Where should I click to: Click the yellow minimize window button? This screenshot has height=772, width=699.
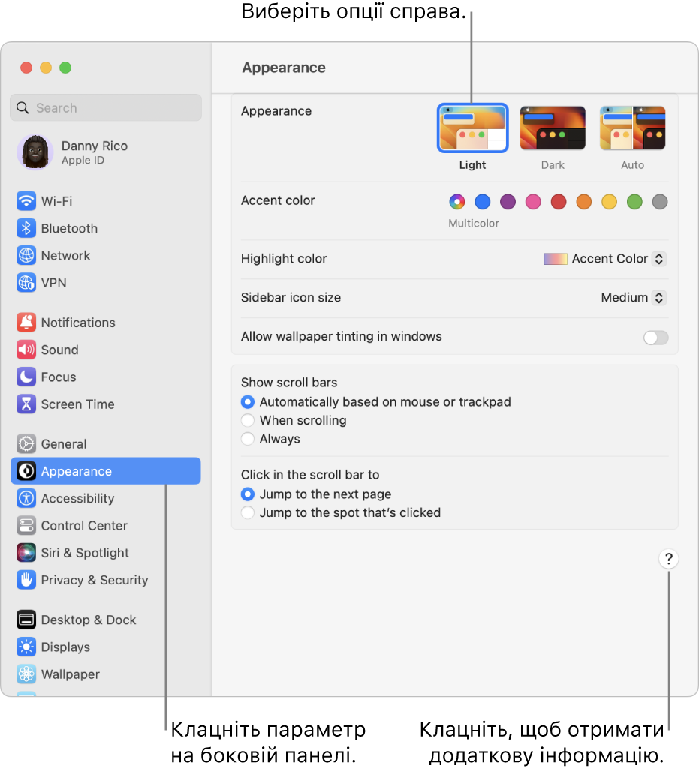(46, 68)
